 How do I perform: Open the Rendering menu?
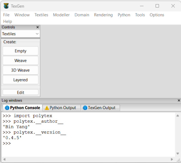pyautogui.click(x=103, y=15)
